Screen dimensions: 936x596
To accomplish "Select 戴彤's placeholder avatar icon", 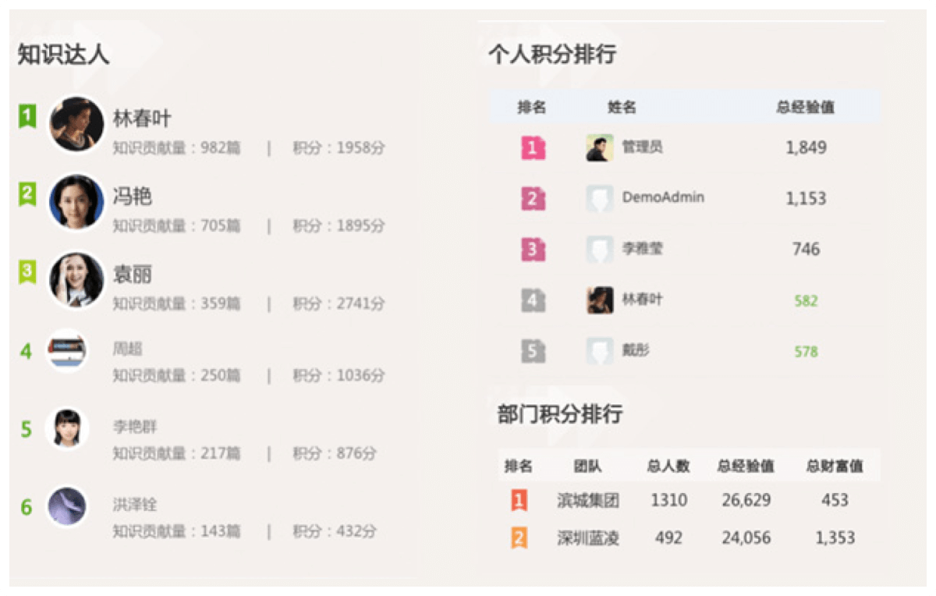I will pyautogui.click(x=600, y=351).
